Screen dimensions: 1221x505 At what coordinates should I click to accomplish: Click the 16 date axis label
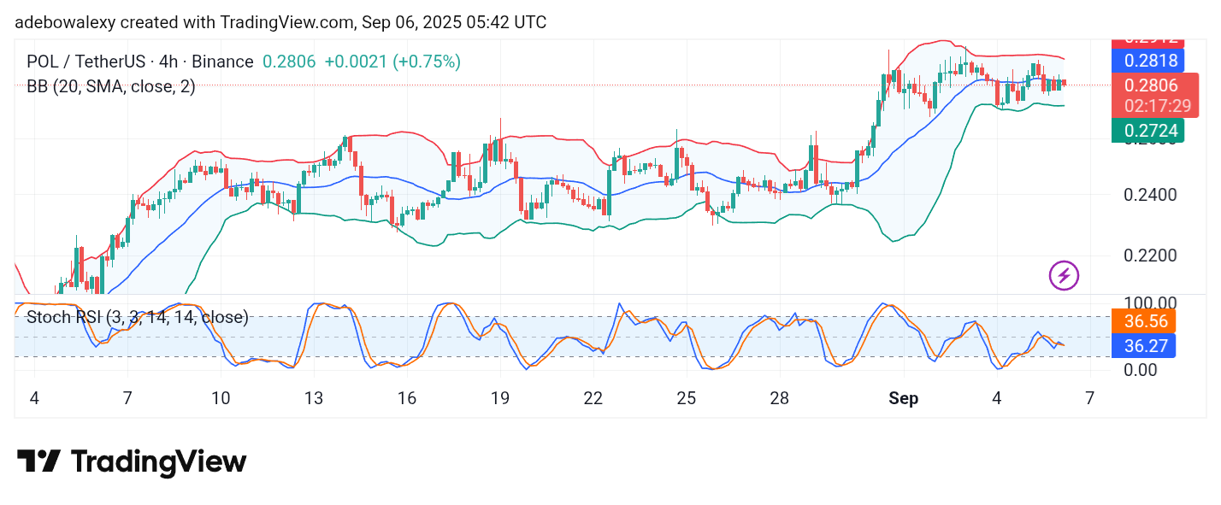coord(407,398)
